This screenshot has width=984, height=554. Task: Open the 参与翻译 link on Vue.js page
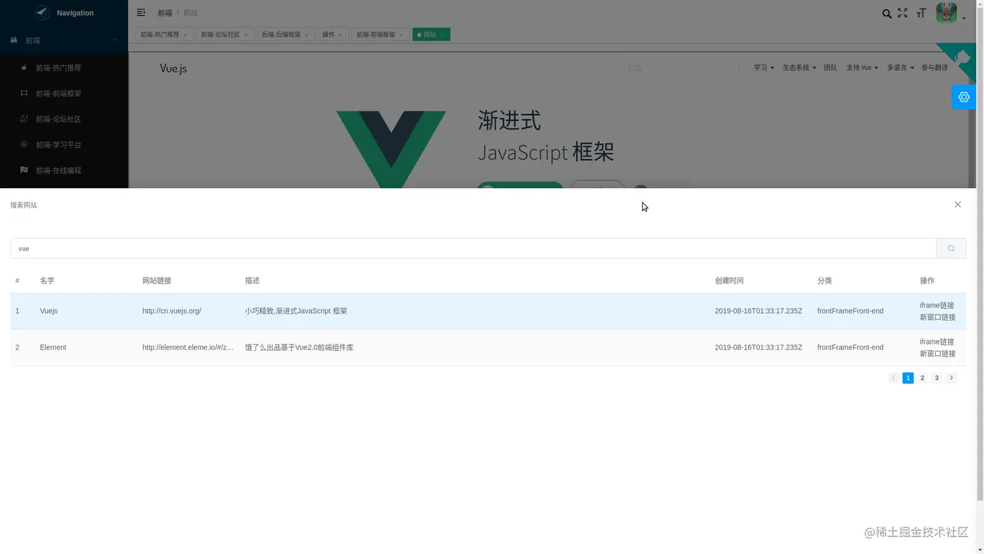coord(934,68)
